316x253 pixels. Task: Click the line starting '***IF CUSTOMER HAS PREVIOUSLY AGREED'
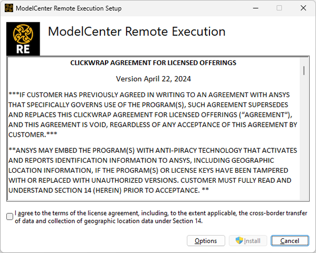coord(149,95)
